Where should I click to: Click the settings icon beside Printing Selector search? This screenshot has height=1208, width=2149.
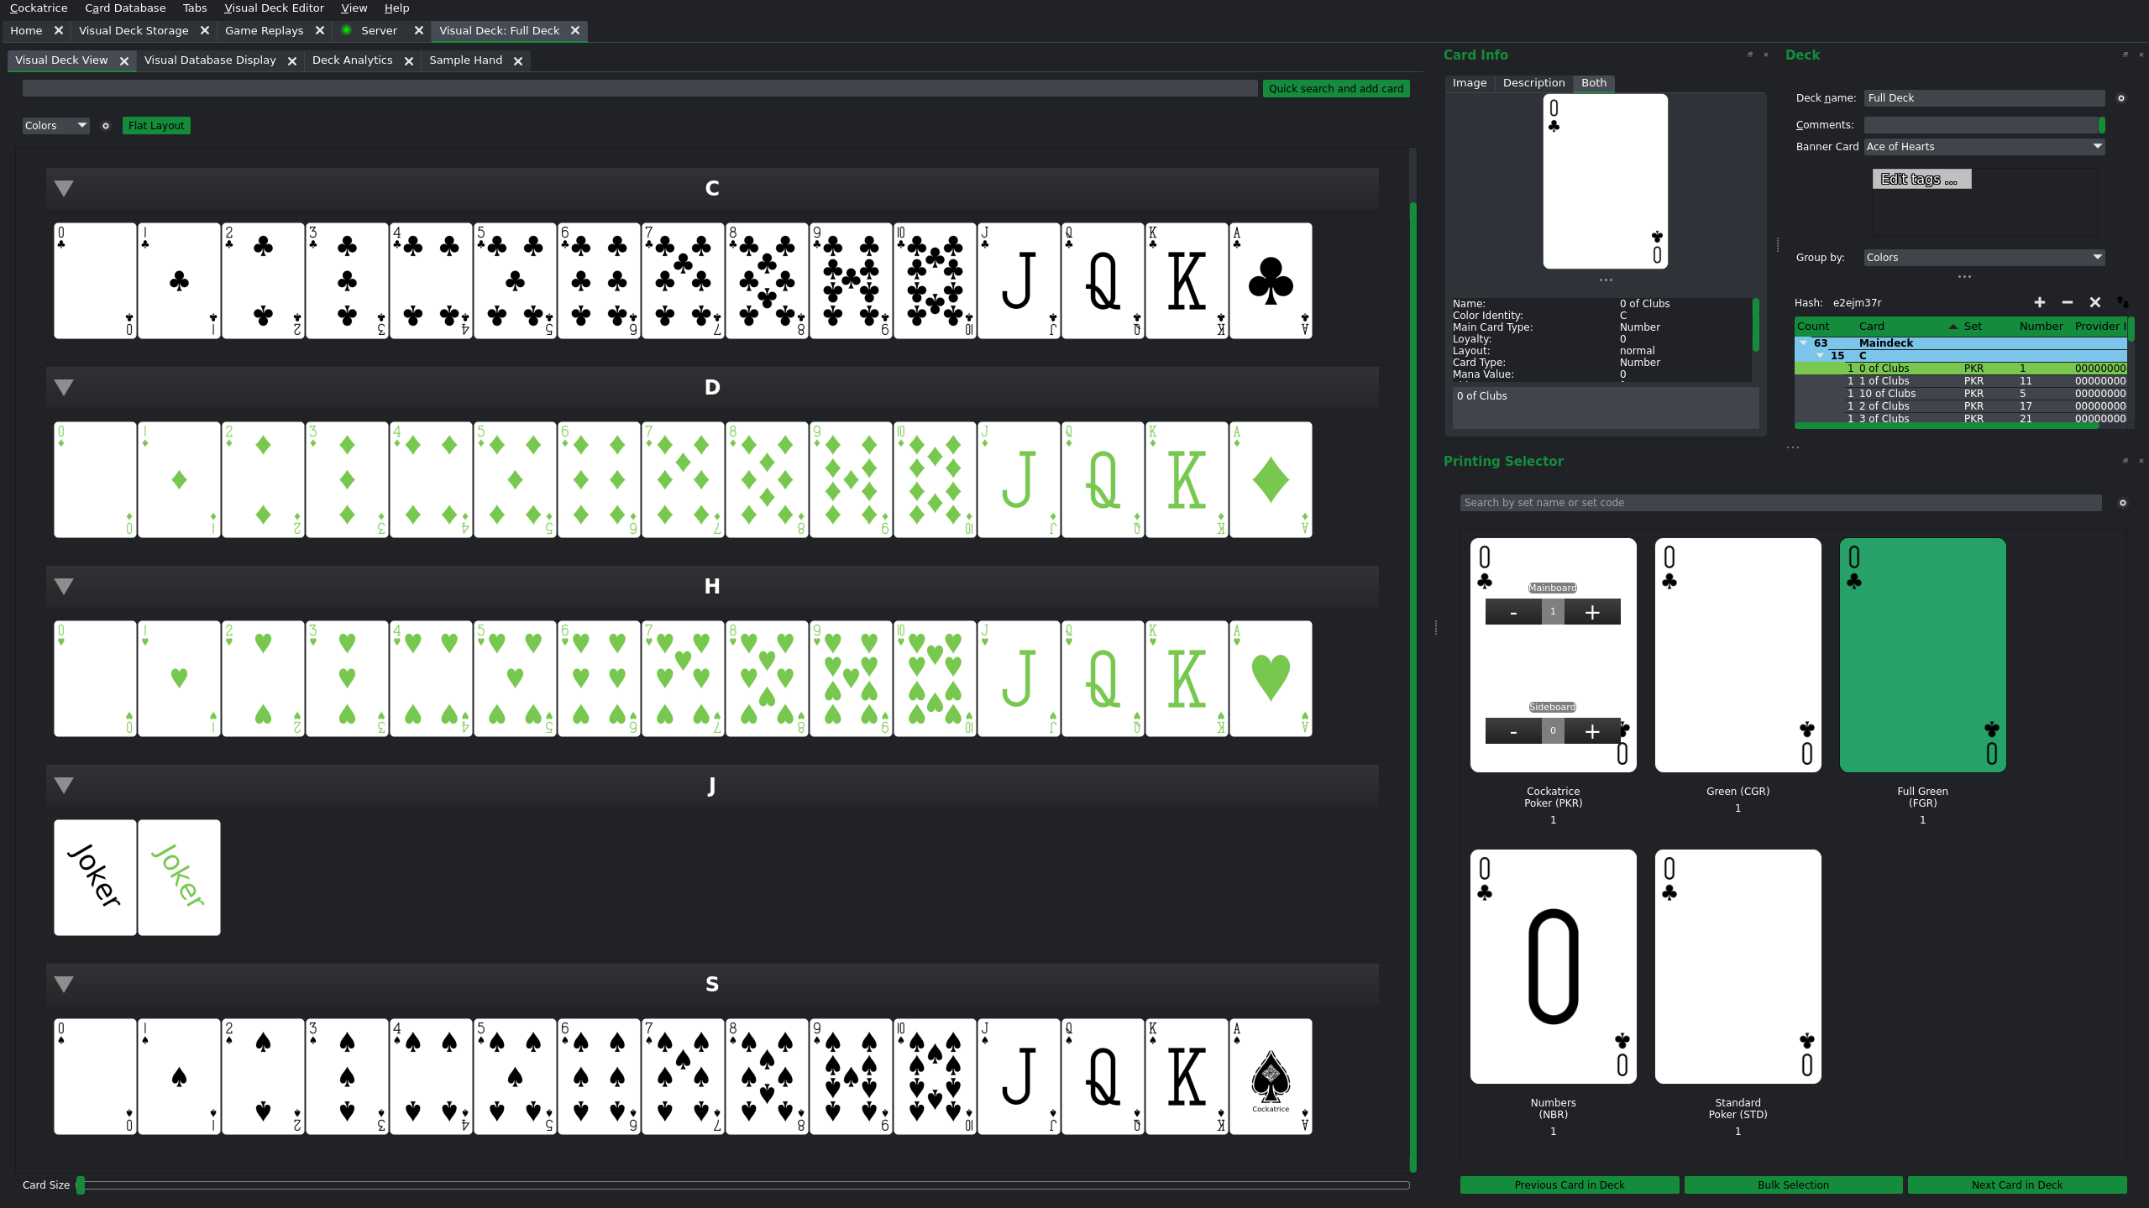coord(2122,503)
